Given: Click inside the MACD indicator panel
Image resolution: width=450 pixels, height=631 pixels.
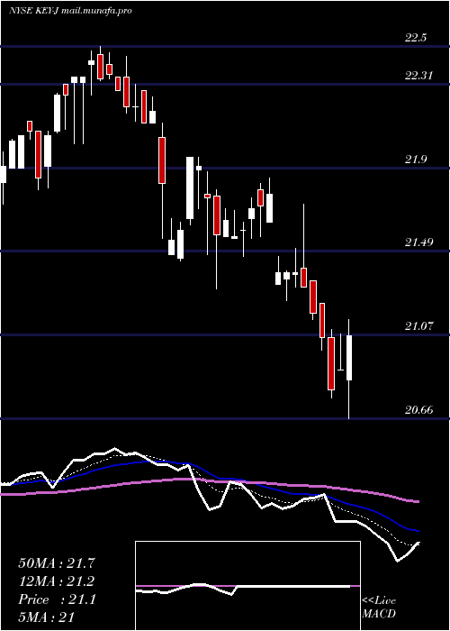Looking at the screenshot, I should (x=247, y=586).
